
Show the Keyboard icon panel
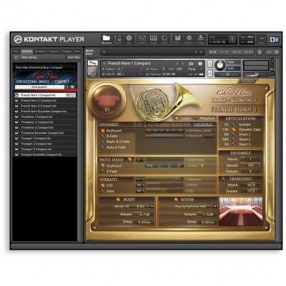153,39
